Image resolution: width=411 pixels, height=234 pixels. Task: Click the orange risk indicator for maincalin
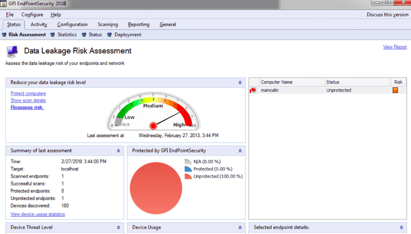[395, 90]
